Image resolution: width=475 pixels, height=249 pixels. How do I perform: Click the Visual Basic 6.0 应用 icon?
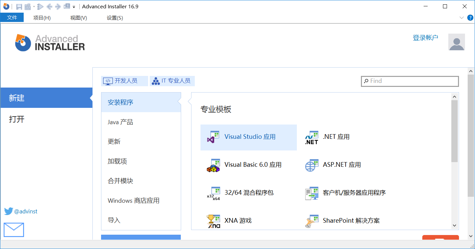pyautogui.click(x=213, y=165)
